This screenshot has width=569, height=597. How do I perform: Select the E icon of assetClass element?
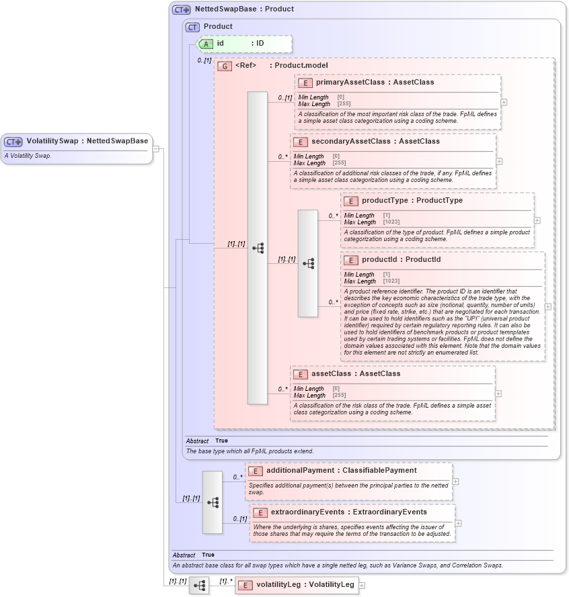pyautogui.click(x=302, y=374)
